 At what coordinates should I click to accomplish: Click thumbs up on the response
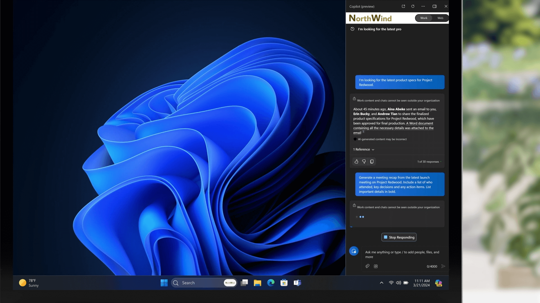point(356,162)
